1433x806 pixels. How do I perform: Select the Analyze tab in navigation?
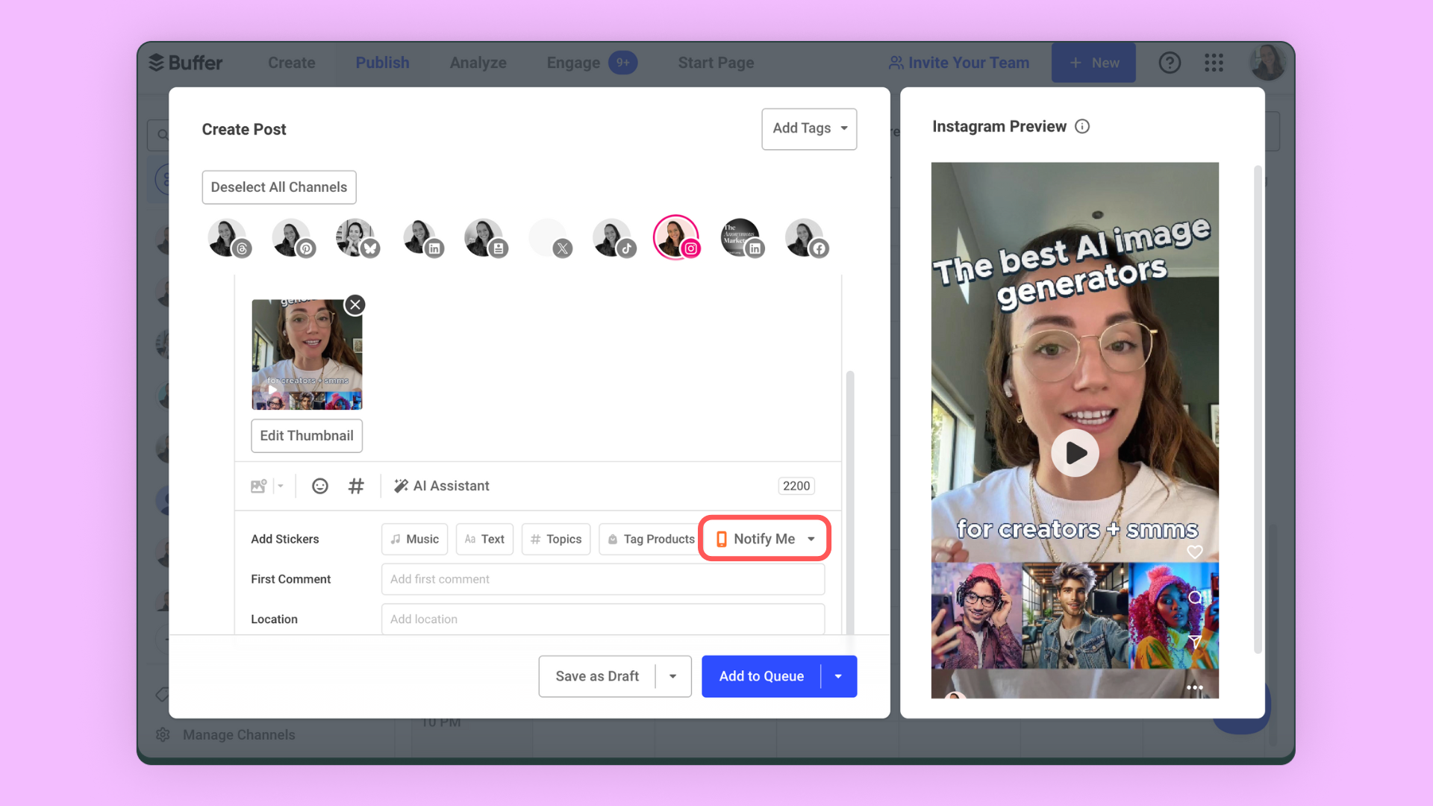pos(478,62)
